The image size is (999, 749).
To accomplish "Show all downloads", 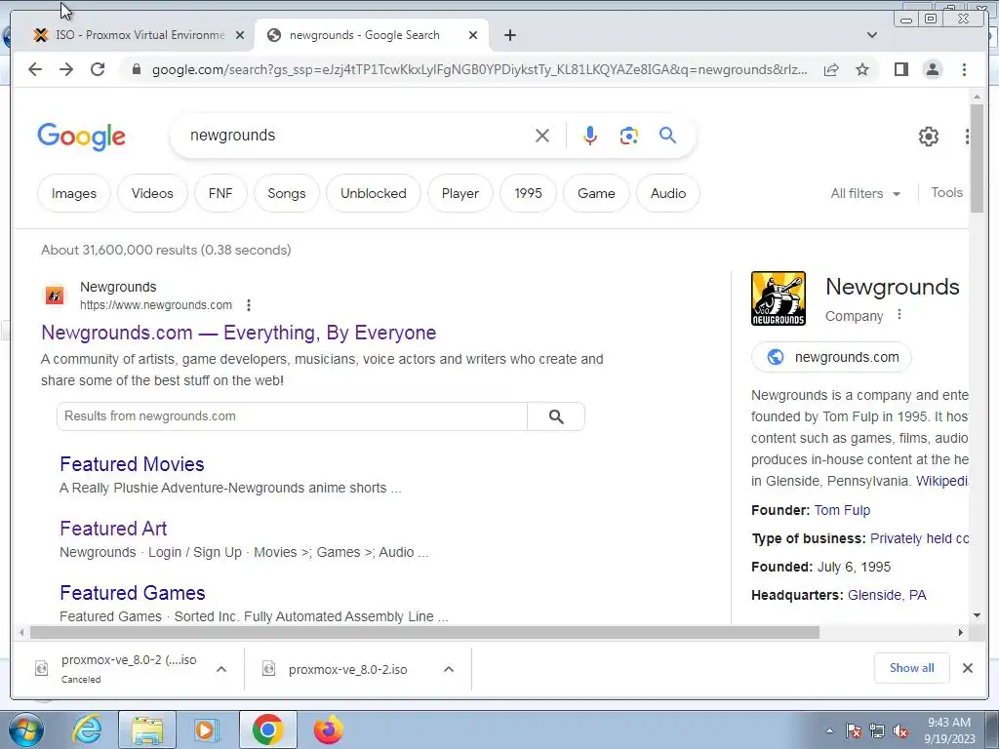I will (x=912, y=668).
